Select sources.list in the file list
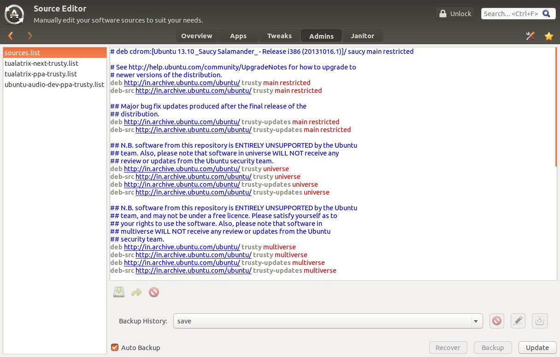 click(55, 53)
